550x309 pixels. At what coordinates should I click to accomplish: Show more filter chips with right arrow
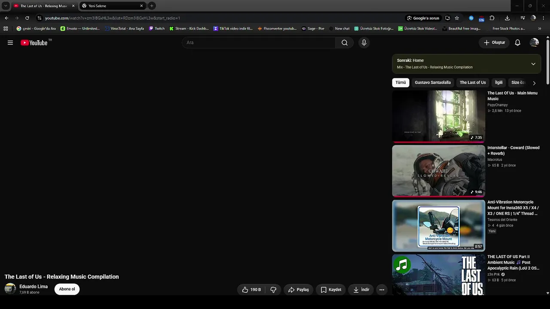(x=534, y=83)
